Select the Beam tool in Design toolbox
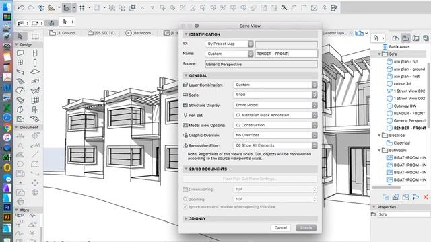Screen dimensions: 431x242 coord(20,72)
